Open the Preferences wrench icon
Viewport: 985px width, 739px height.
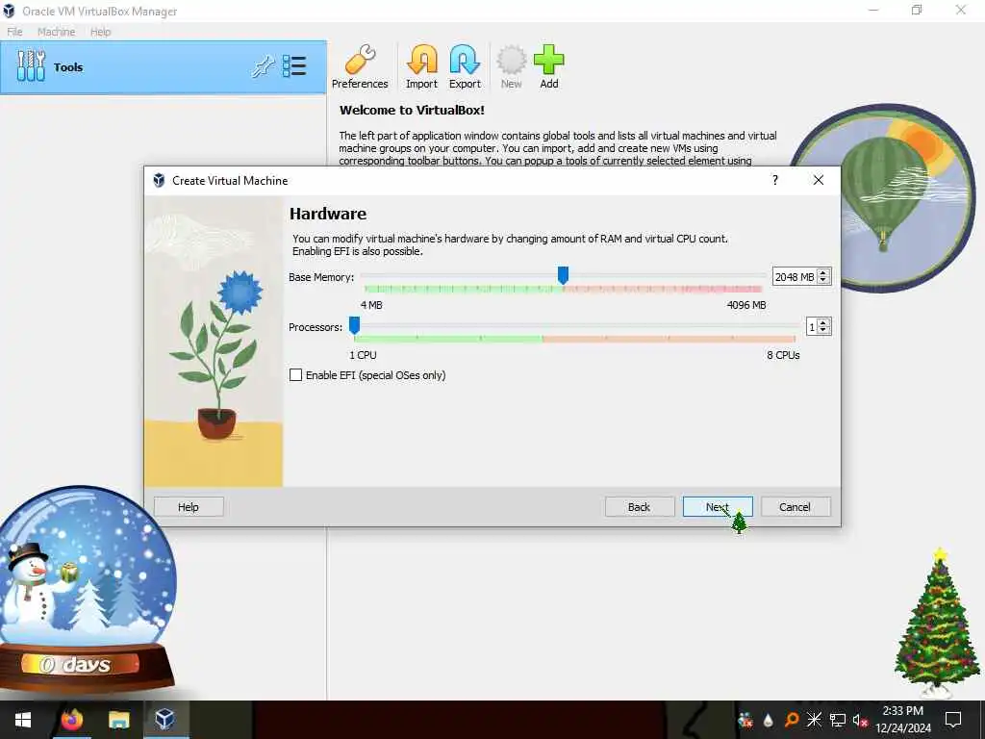(360, 61)
